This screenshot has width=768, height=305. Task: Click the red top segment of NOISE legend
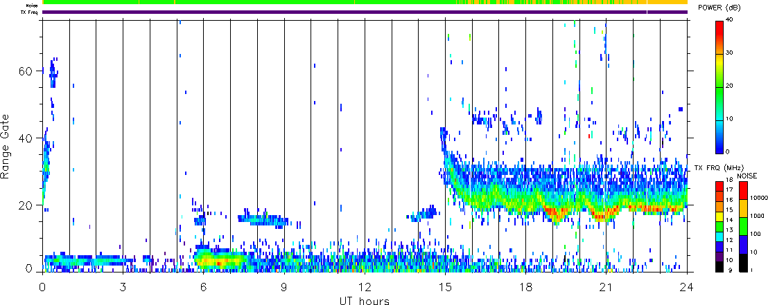point(744,190)
